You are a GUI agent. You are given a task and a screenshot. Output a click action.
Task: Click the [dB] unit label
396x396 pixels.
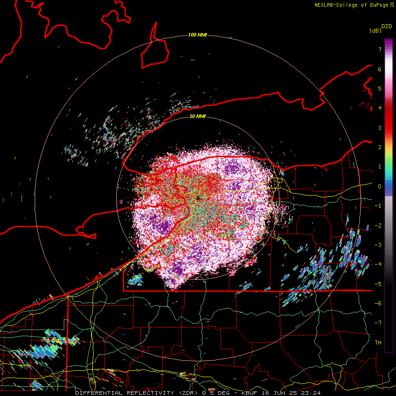375,30
